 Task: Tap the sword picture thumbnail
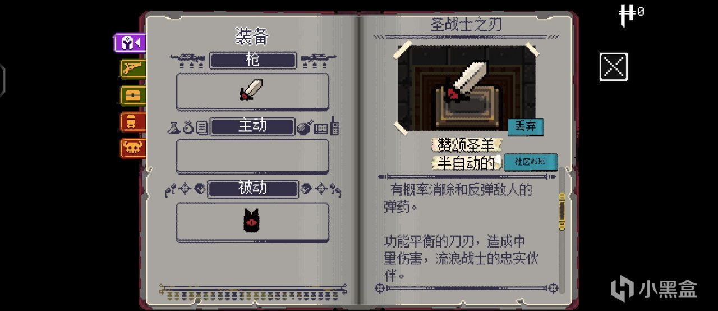coord(466,88)
